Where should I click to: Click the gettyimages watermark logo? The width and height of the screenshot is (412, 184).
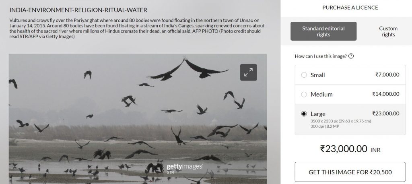[x=184, y=167]
